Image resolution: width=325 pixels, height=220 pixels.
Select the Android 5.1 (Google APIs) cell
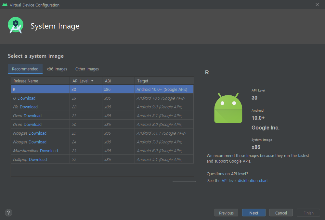(x=164, y=159)
